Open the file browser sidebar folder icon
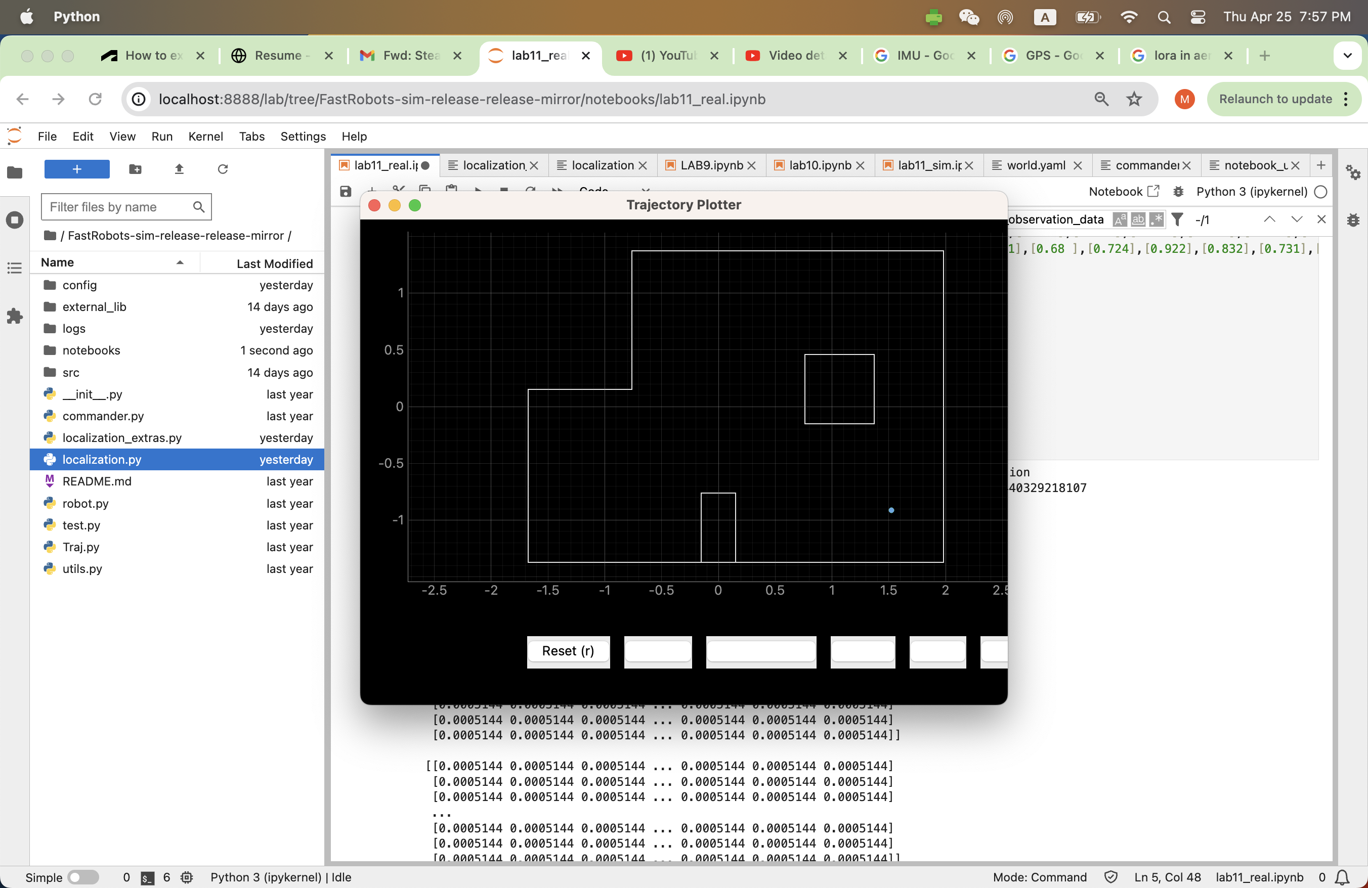 tap(15, 172)
